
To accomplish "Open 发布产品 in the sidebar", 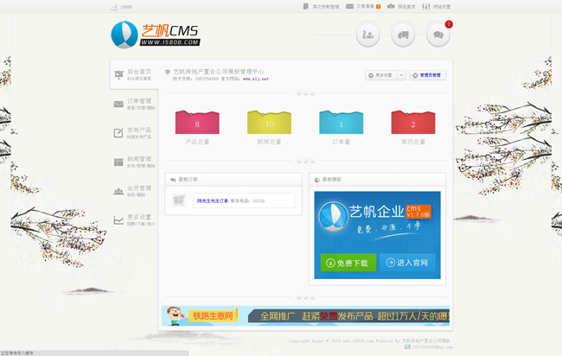I will tap(132, 133).
